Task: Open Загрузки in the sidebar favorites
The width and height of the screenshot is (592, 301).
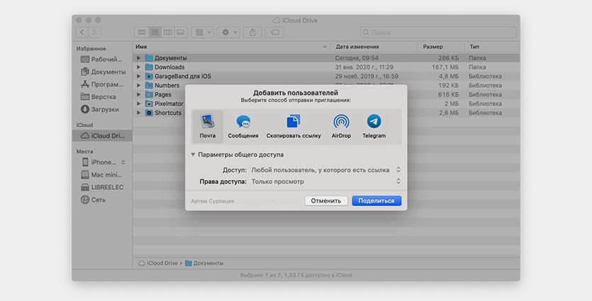Action: 104,109
